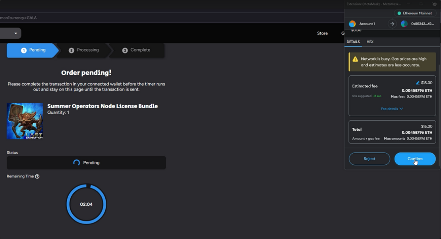Click the "Status" label
The width and height of the screenshot is (441, 239).
pyautogui.click(x=12, y=153)
